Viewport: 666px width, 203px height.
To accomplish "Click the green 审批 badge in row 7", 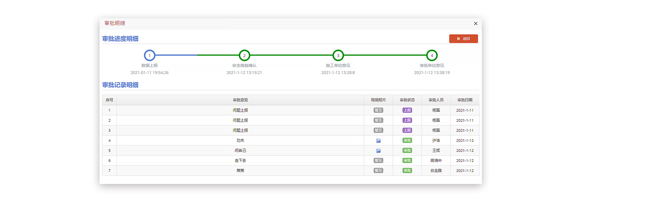I will click(x=407, y=170).
